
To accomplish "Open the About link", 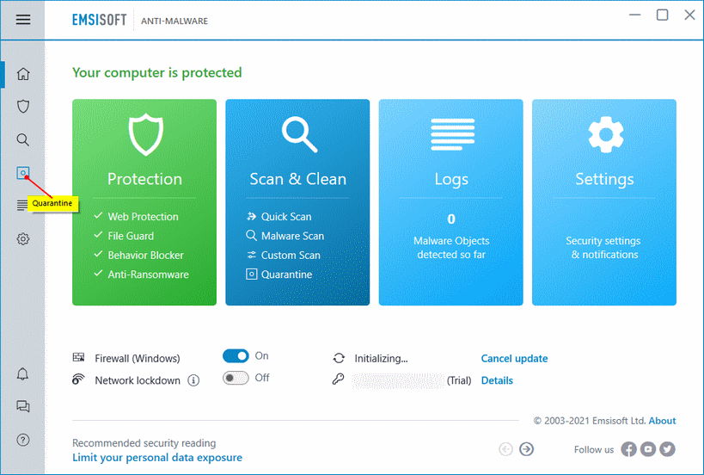I will (662, 421).
